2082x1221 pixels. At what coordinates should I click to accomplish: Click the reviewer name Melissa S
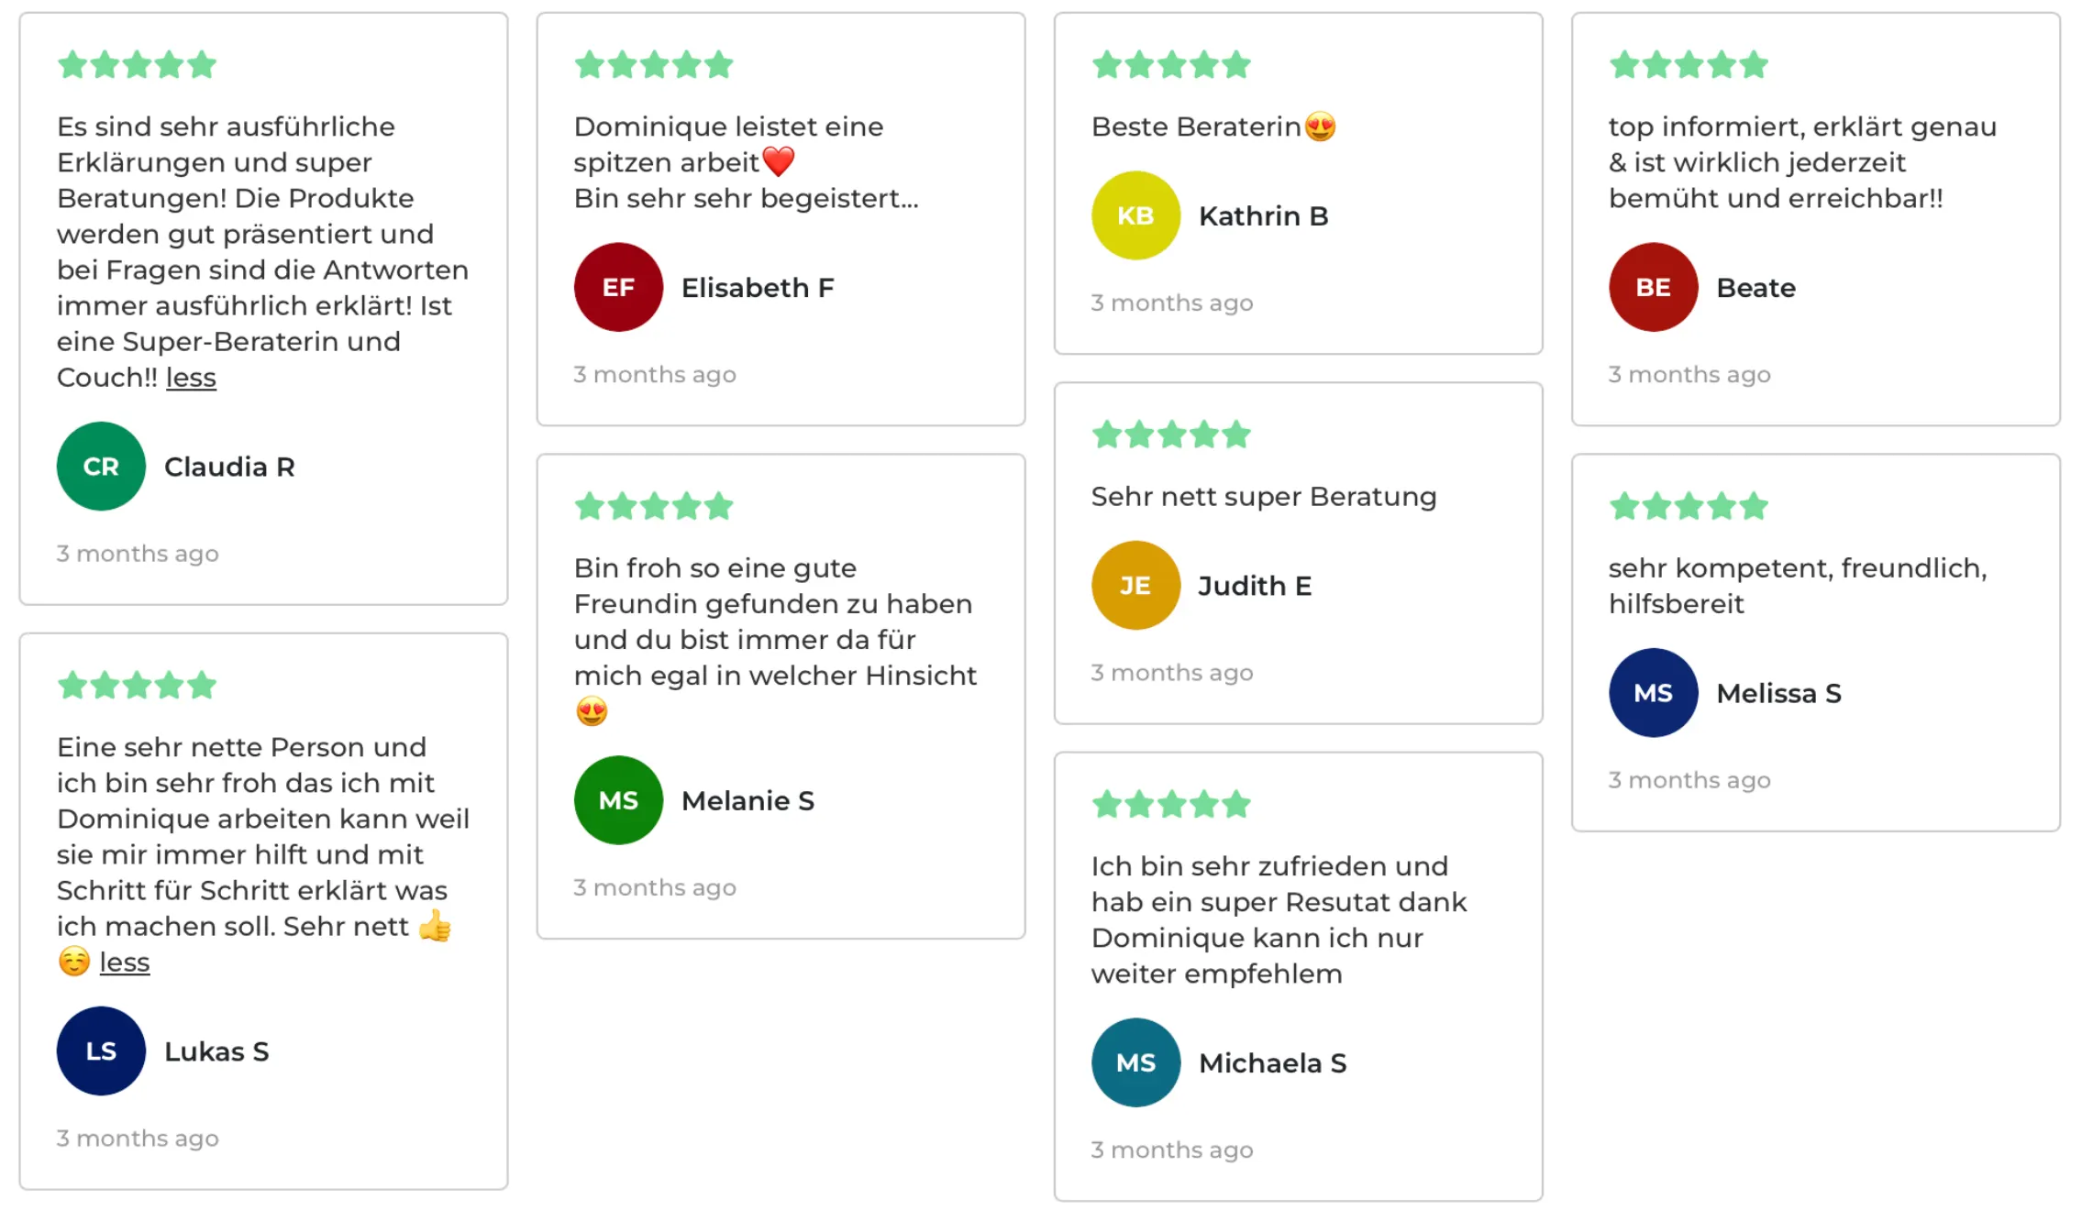[x=1778, y=694]
